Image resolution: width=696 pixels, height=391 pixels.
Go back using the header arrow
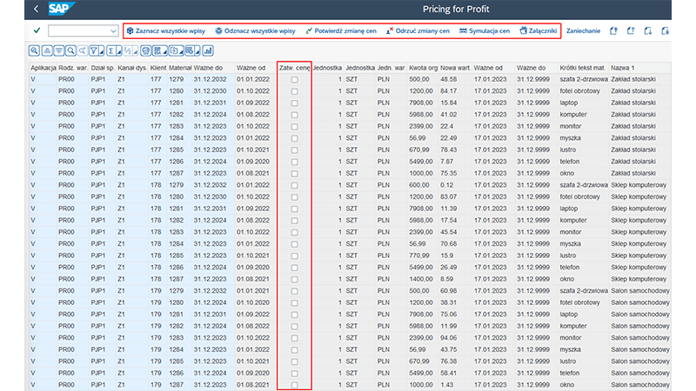(x=36, y=9)
